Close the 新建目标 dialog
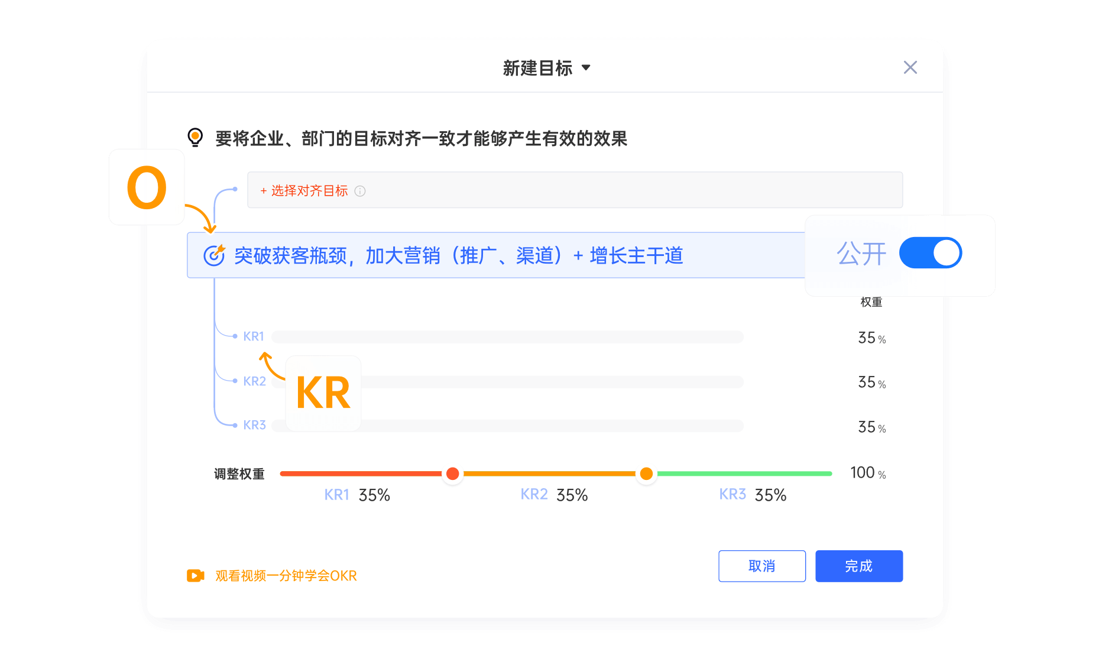 910,67
